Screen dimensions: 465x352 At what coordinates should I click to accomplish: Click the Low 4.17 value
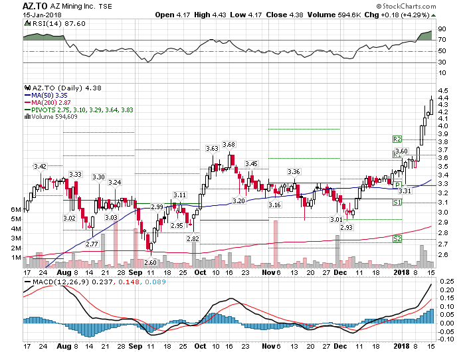pos(246,15)
